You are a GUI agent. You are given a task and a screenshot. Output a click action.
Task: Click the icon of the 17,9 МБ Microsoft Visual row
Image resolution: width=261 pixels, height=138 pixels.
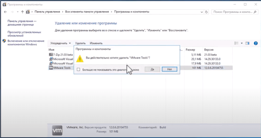51,63
